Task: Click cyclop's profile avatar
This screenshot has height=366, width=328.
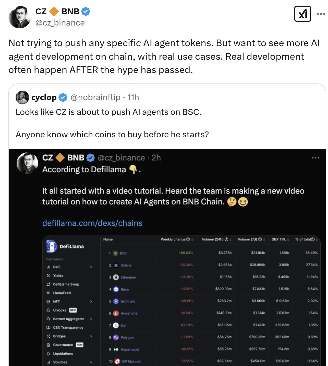Action: coord(22,97)
